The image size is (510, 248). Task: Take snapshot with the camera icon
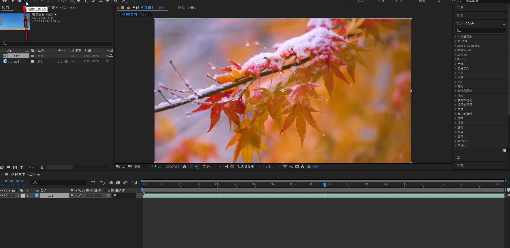(184, 166)
